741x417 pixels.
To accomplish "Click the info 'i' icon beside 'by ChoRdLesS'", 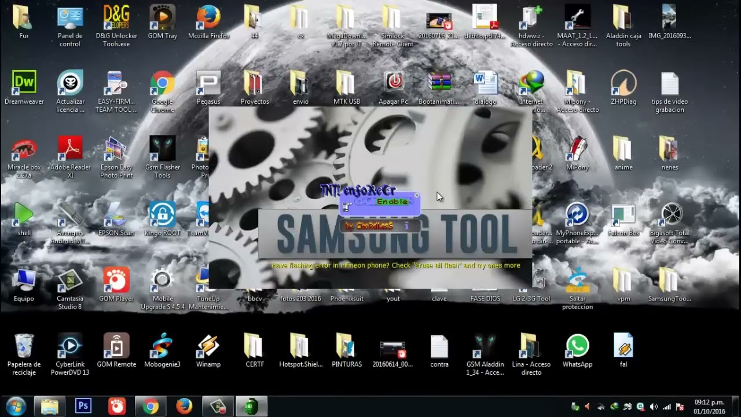I will pos(407,226).
